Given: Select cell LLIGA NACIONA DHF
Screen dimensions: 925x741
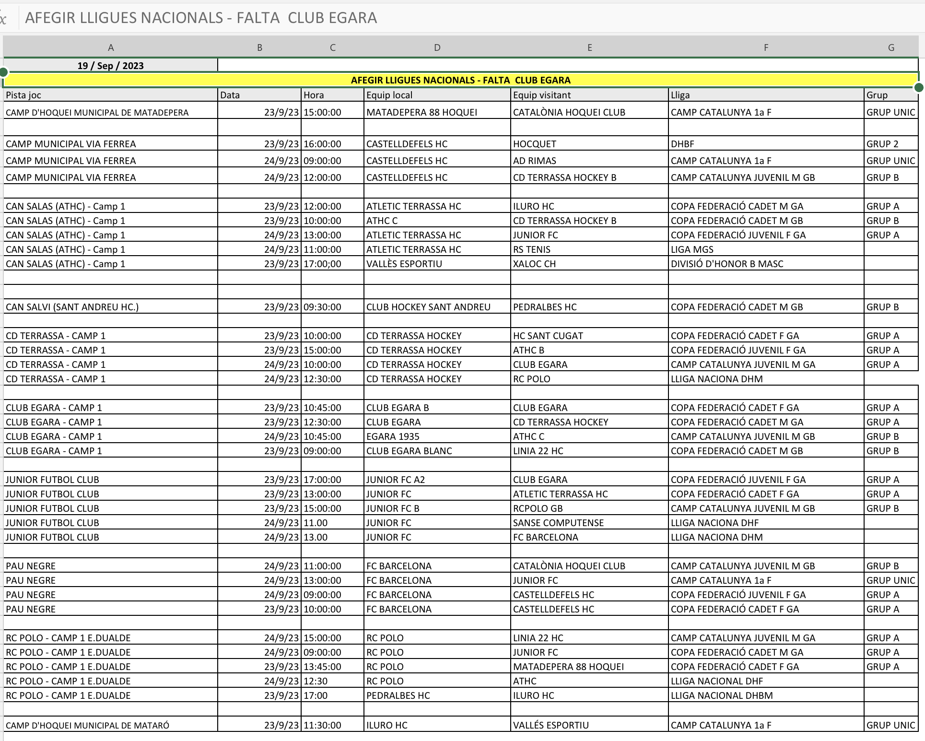Looking at the screenshot, I should point(766,523).
